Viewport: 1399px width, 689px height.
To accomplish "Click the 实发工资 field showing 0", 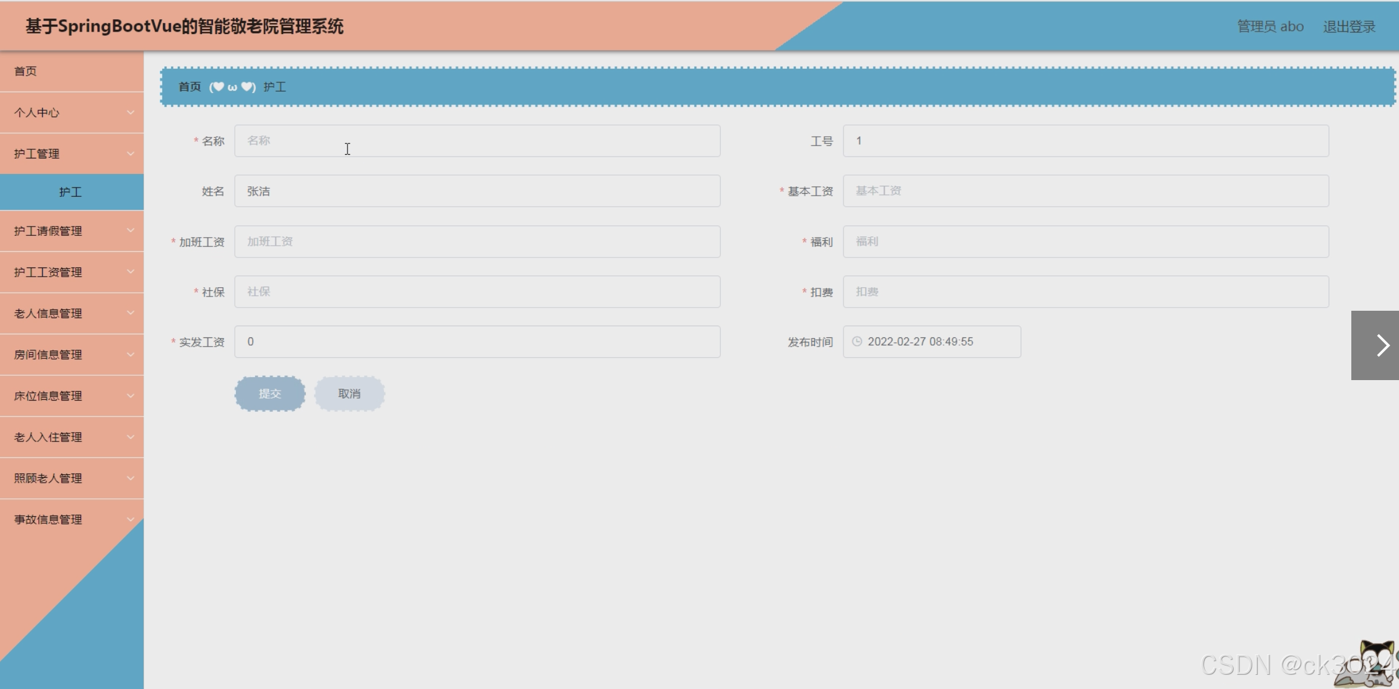I will tap(477, 342).
